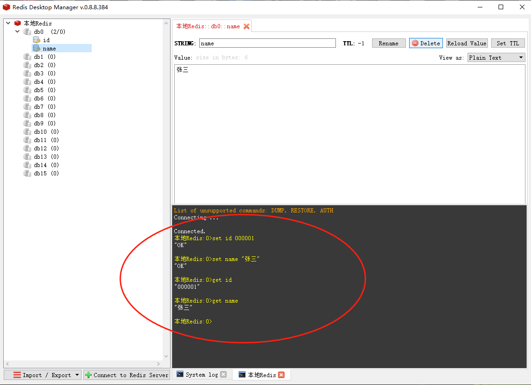Click the console icon on 本地Redis tab
The width and height of the screenshot is (531, 385).
tap(242, 374)
